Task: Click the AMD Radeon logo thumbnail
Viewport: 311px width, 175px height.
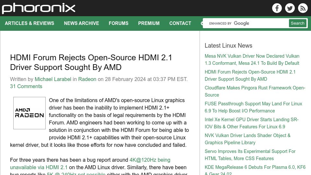Action: [x=29, y=113]
